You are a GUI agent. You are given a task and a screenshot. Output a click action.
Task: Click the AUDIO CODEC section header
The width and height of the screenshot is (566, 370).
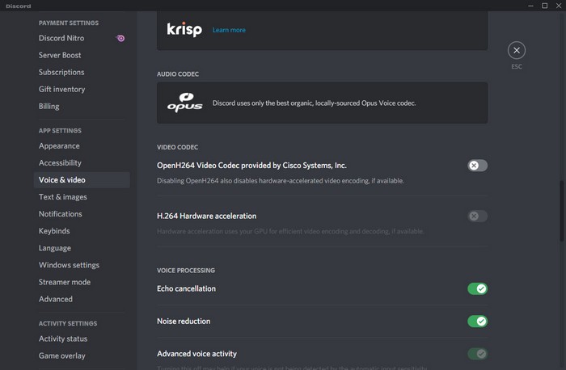pyautogui.click(x=178, y=74)
